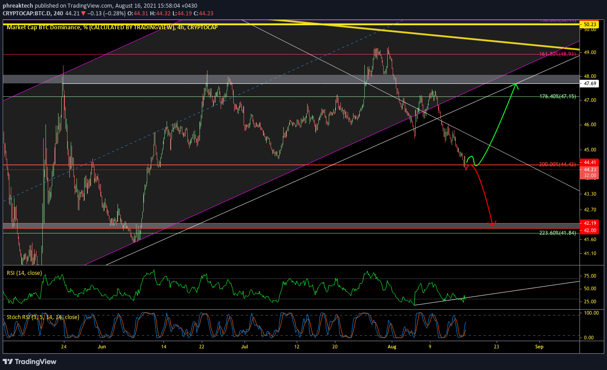607x370 pixels.
Task: Click the red 42.00 price tag
Action: (x=589, y=230)
